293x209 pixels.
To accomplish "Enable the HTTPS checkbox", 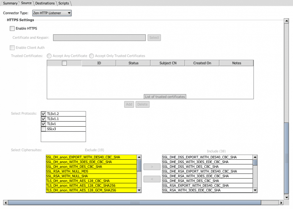I will tap(12, 29).
